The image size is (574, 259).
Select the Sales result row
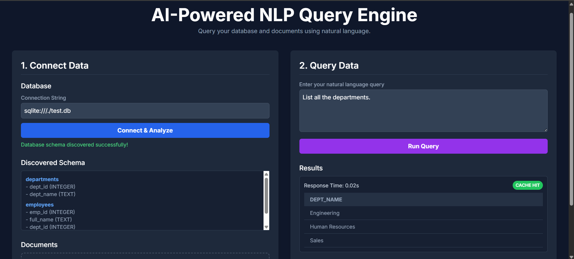(423, 240)
